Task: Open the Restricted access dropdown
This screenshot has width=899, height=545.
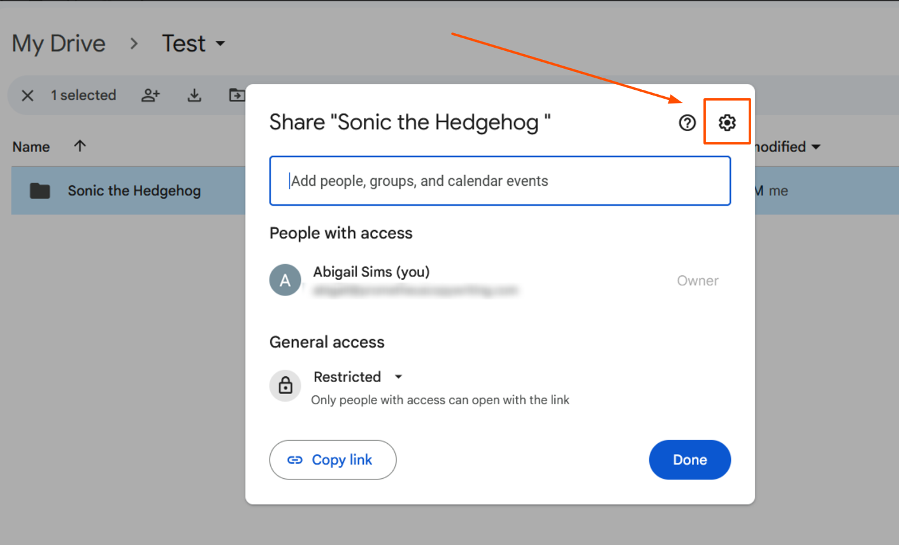Action: coord(358,377)
